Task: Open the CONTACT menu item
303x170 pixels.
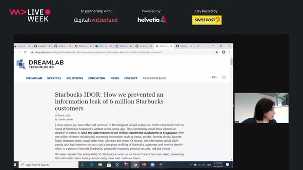Action: [131, 78]
